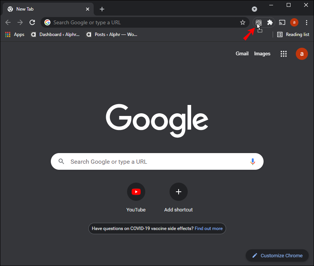Open the Extensions puzzle piece menu
Viewport: 314px width, 266px height.
coord(270,22)
